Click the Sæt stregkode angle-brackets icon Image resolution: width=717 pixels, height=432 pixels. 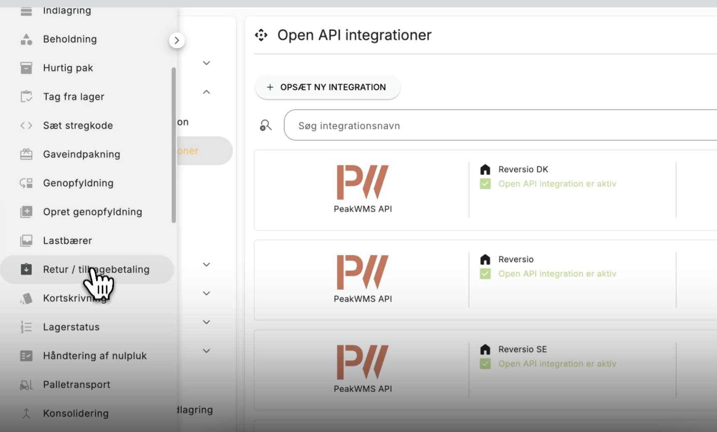26,125
